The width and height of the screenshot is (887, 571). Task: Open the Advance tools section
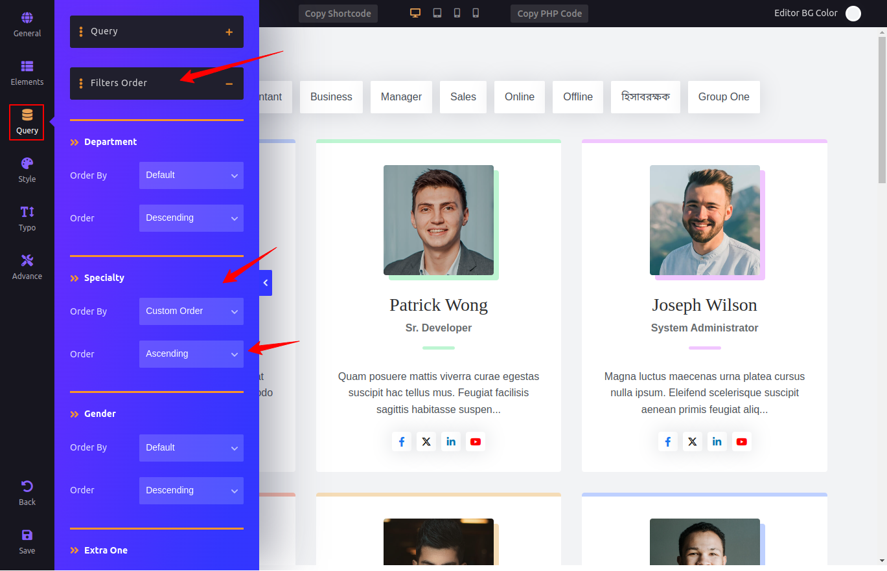pos(27,267)
